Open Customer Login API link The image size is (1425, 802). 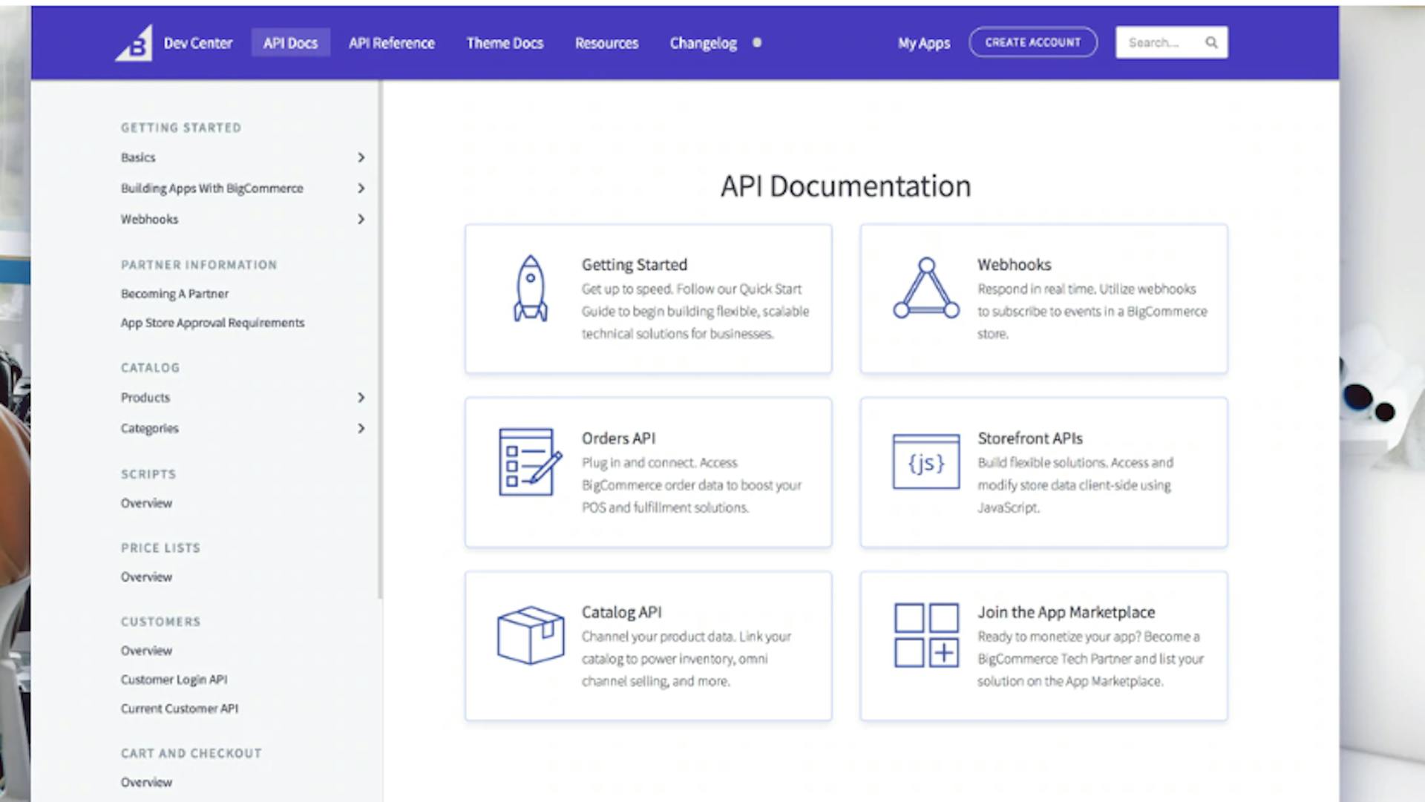tap(174, 680)
